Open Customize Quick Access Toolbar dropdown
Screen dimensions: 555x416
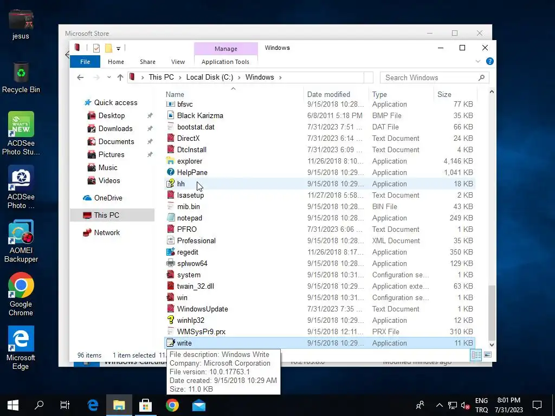119,48
